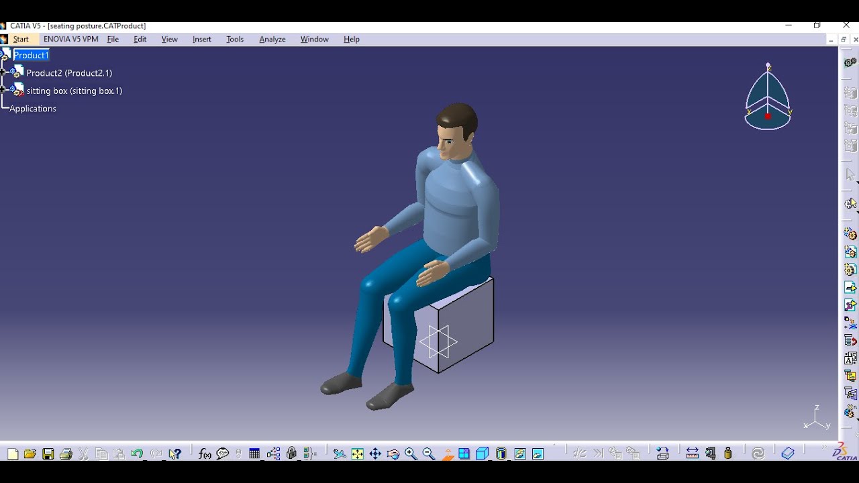Viewport: 859px width, 483px height.
Task: Open the View menu
Action: point(169,40)
